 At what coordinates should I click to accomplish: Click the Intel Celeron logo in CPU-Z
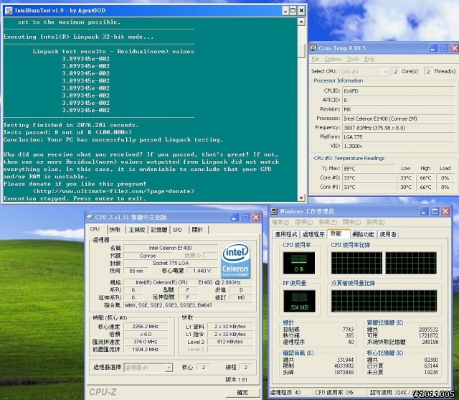pos(235,261)
